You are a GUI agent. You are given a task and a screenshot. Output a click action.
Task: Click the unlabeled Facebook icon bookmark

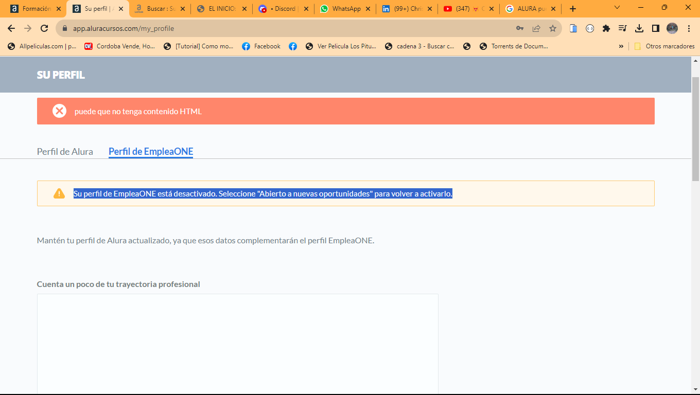[x=293, y=46]
